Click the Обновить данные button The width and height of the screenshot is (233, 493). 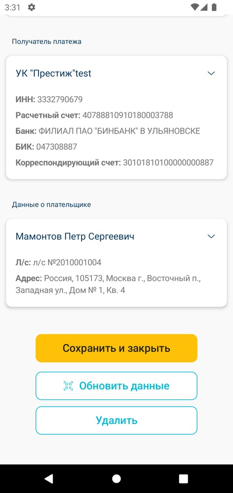[x=116, y=386]
